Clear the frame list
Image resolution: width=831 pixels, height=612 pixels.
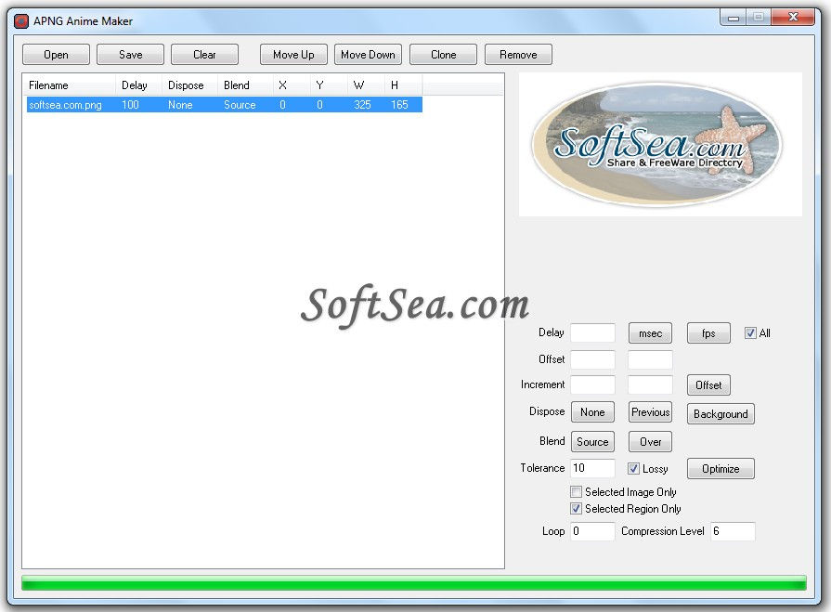pos(204,55)
